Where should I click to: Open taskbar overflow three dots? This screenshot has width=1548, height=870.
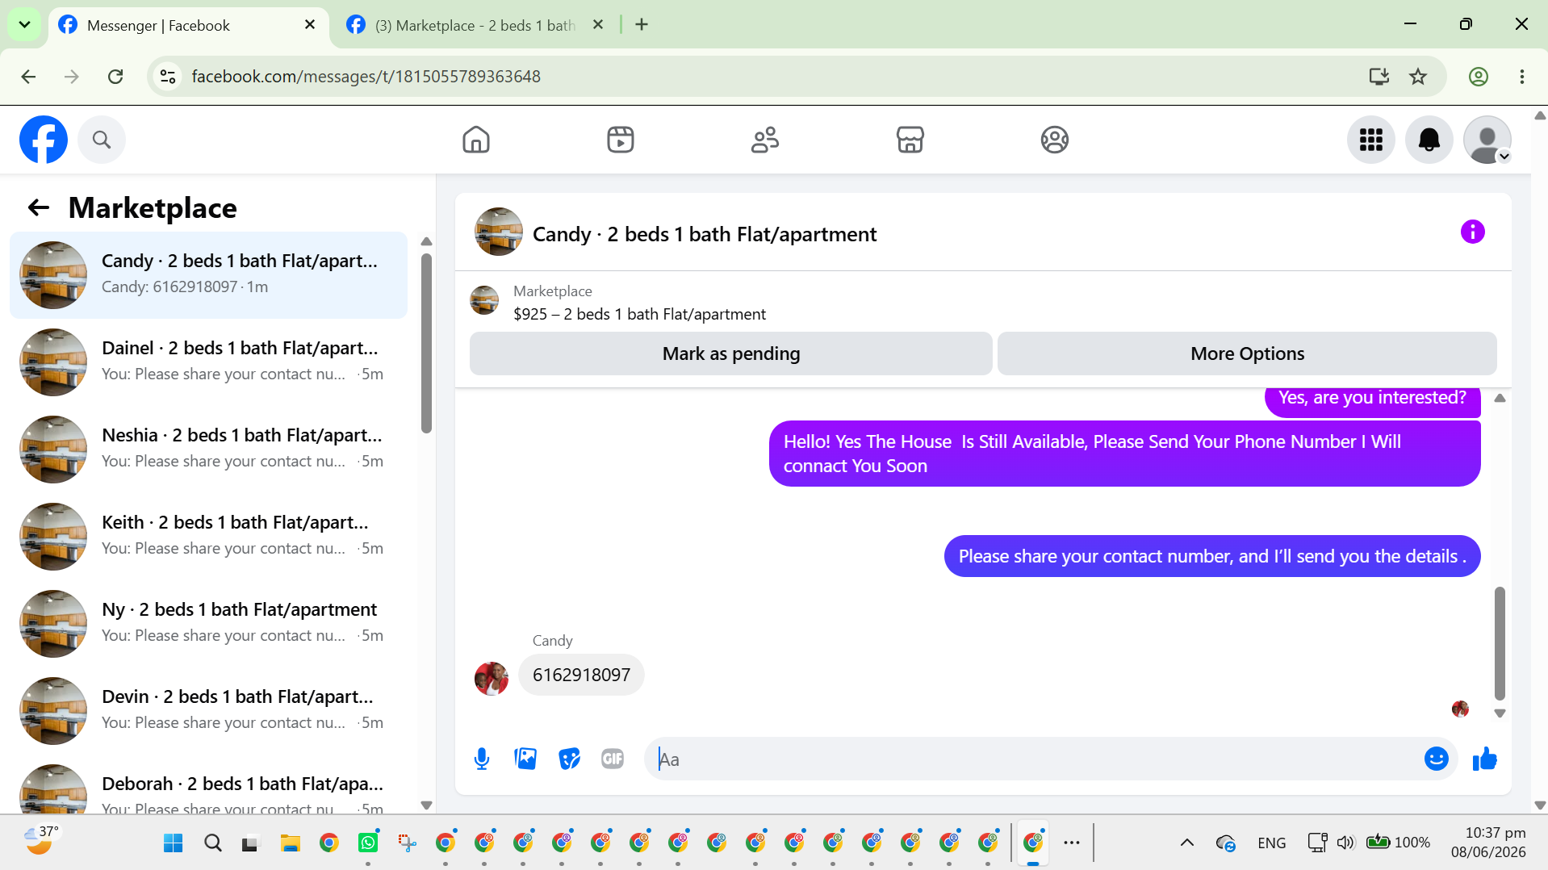click(x=1072, y=843)
